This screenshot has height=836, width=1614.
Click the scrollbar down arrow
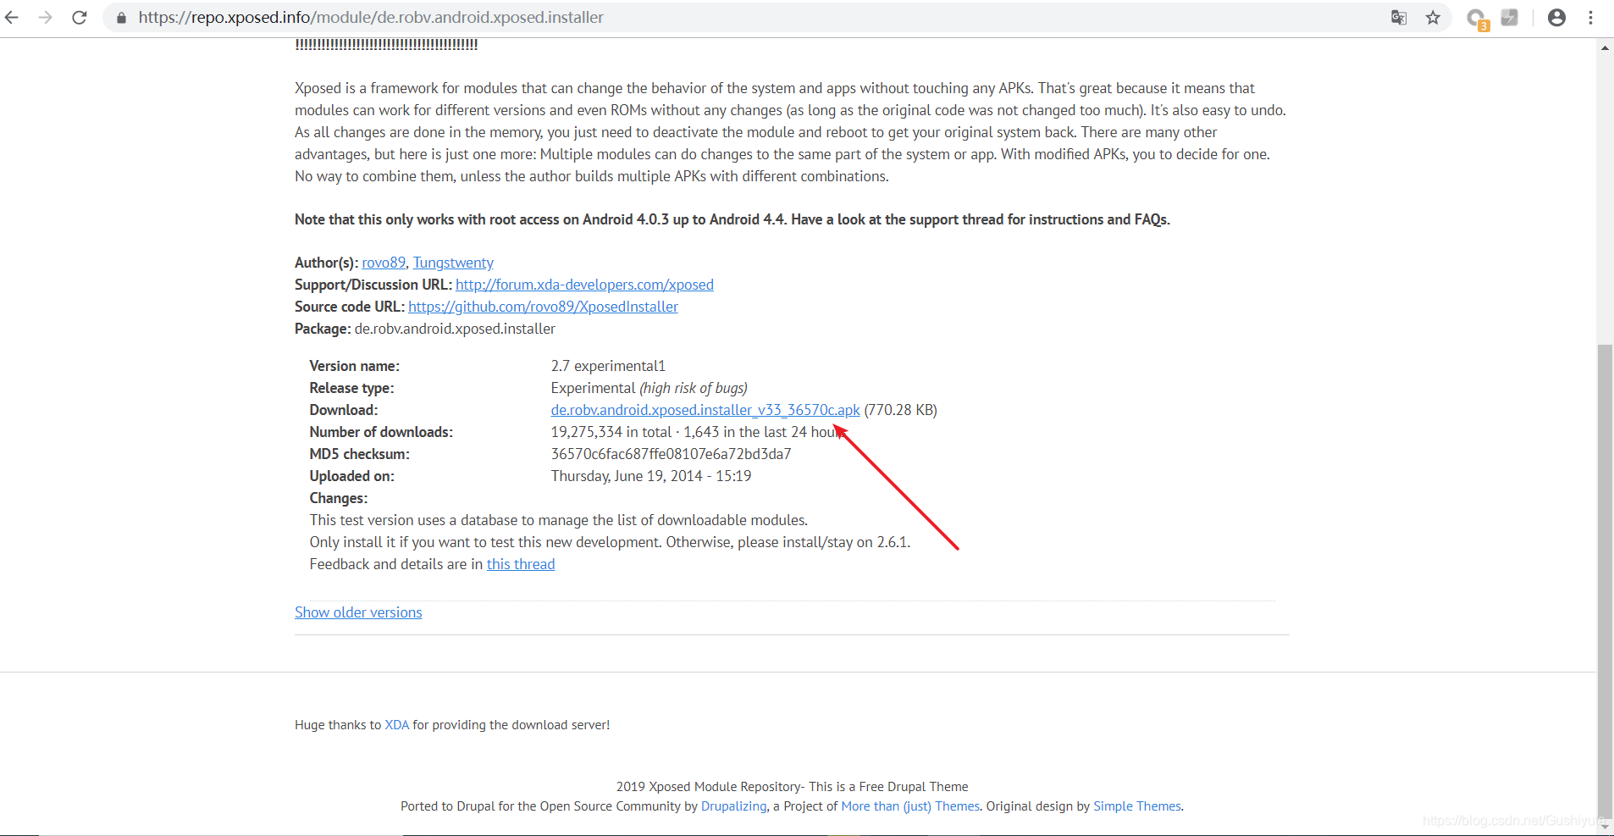tap(1605, 827)
